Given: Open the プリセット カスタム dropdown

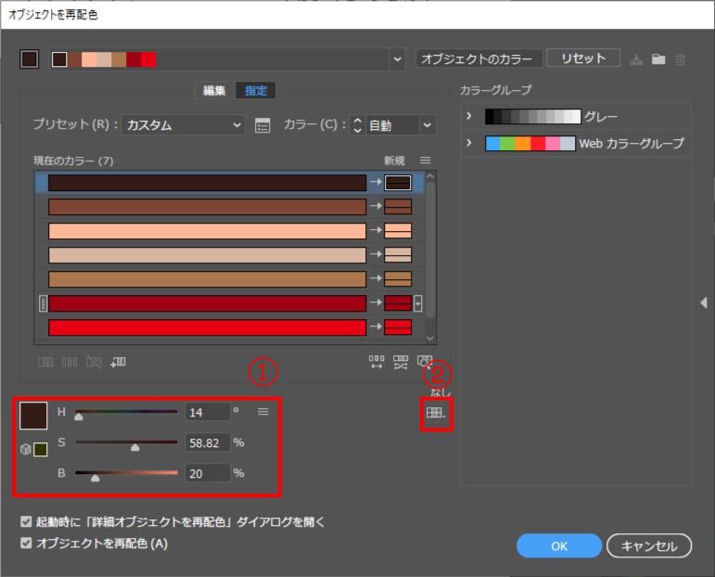Looking at the screenshot, I should point(184,125).
